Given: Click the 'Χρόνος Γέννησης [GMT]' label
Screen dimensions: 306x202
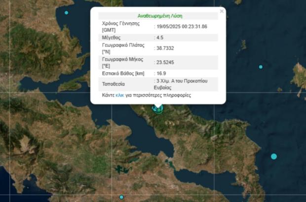Looking at the screenshot, I should point(120,27).
